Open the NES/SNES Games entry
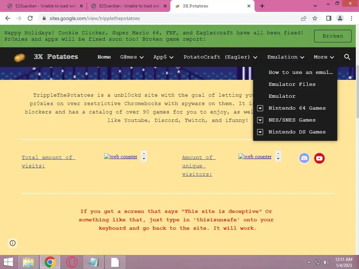Viewport: 359px width, 269px height. (292, 120)
